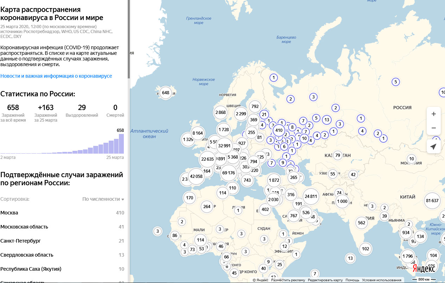Select the Iceland 648 cases marker

[x=165, y=93]
